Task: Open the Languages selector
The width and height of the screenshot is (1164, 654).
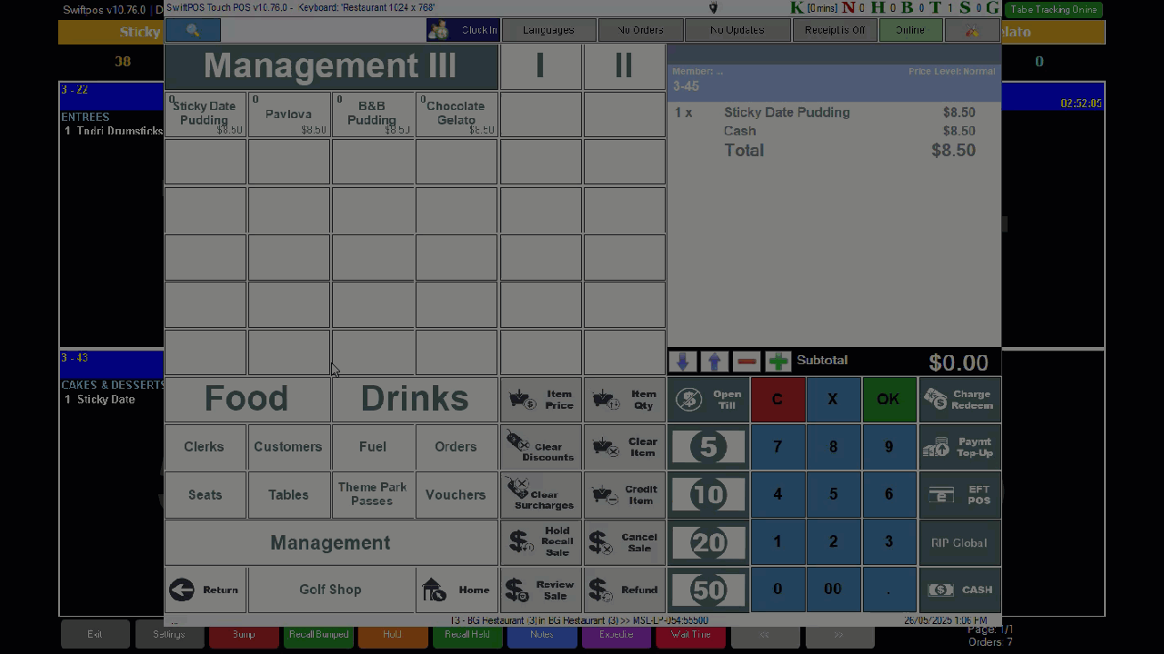Action: coord(548,30)
